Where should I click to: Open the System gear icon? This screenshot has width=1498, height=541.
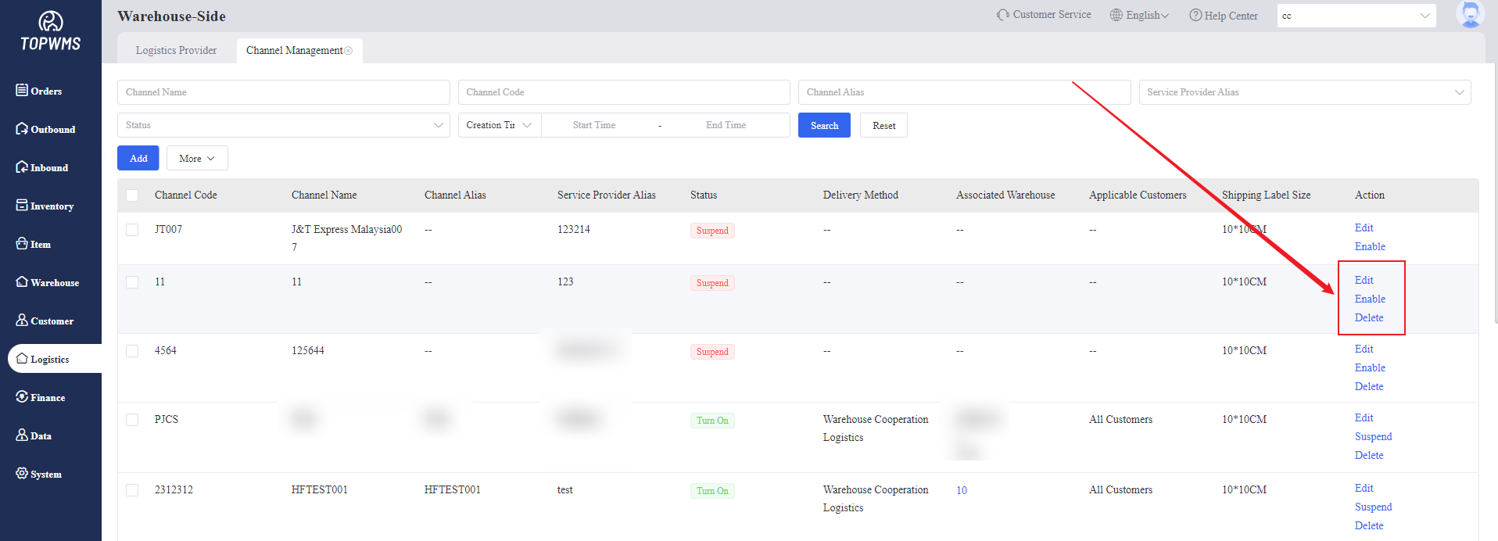coord(22,474)
